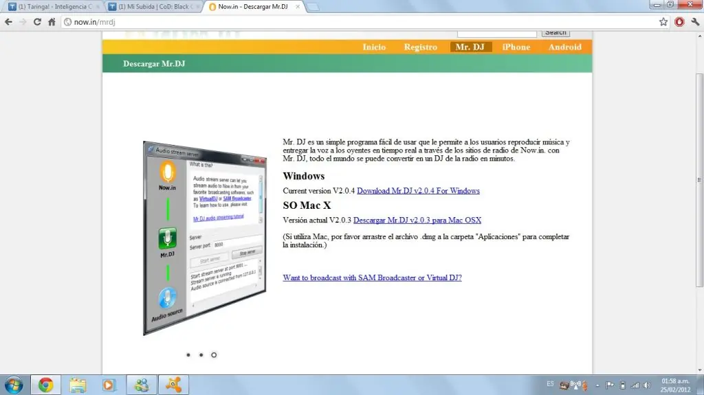The image size is (704, 395).
Task: Open the SAM Broadcaster or Virtual DJ link
Action: click(372, 278)
